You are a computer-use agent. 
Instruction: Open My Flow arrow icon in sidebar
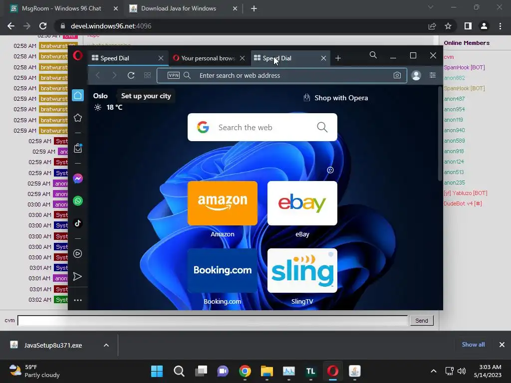[77, 276]
